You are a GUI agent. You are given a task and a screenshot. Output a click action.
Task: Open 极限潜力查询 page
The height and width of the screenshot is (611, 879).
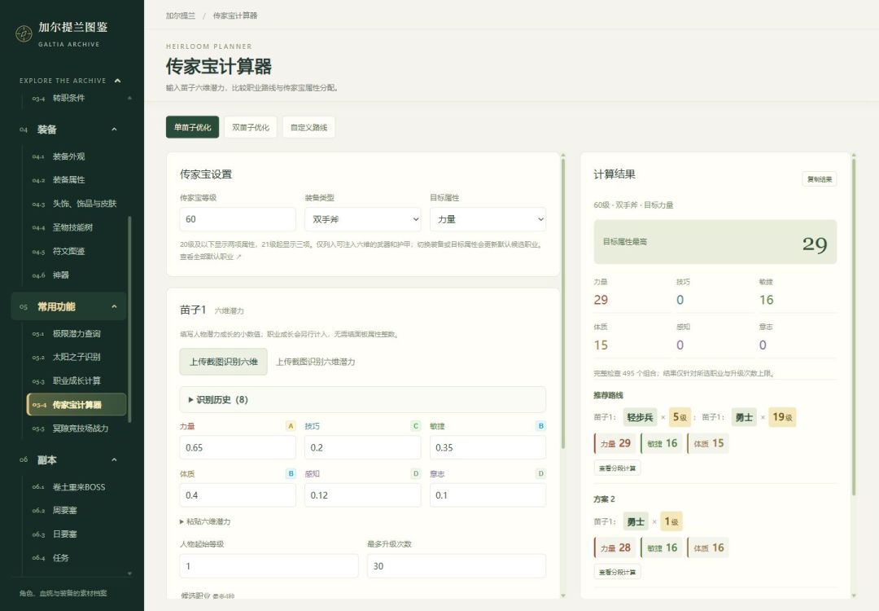(77, 334)
